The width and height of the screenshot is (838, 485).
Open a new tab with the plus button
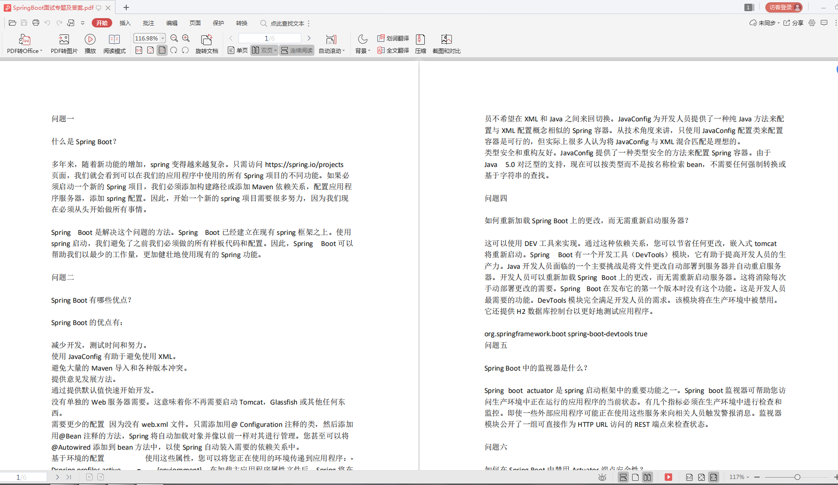[126, 7]
